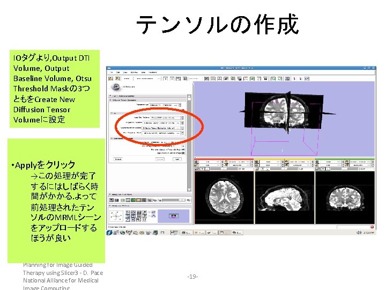The width and height of the screenshot is (386, 290).
Task: Collapse the IO section
Action: (x=147, y=113)
